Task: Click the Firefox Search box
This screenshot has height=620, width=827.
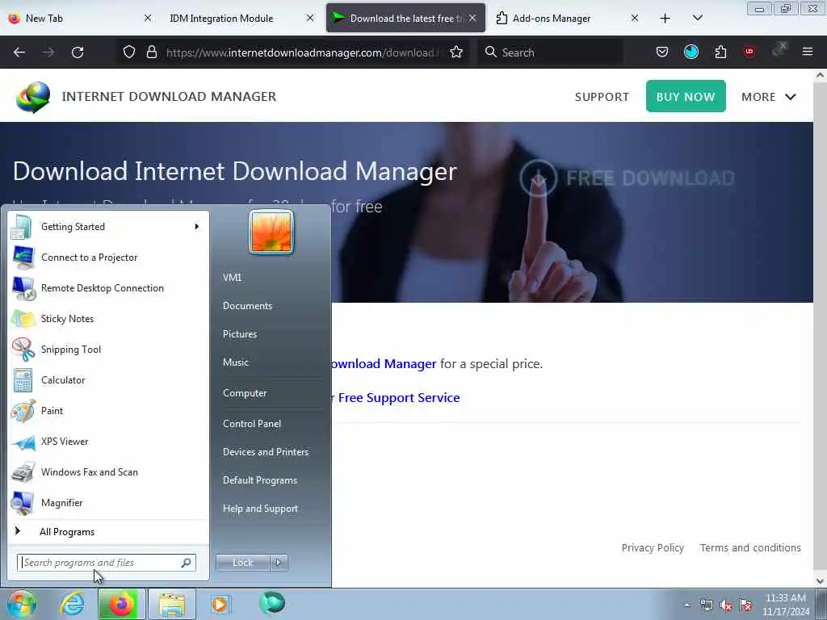Action: [551, 52]
